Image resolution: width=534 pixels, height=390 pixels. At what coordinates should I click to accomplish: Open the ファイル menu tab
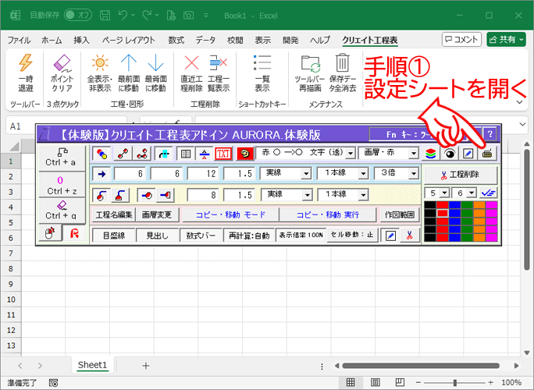[19, 40]
